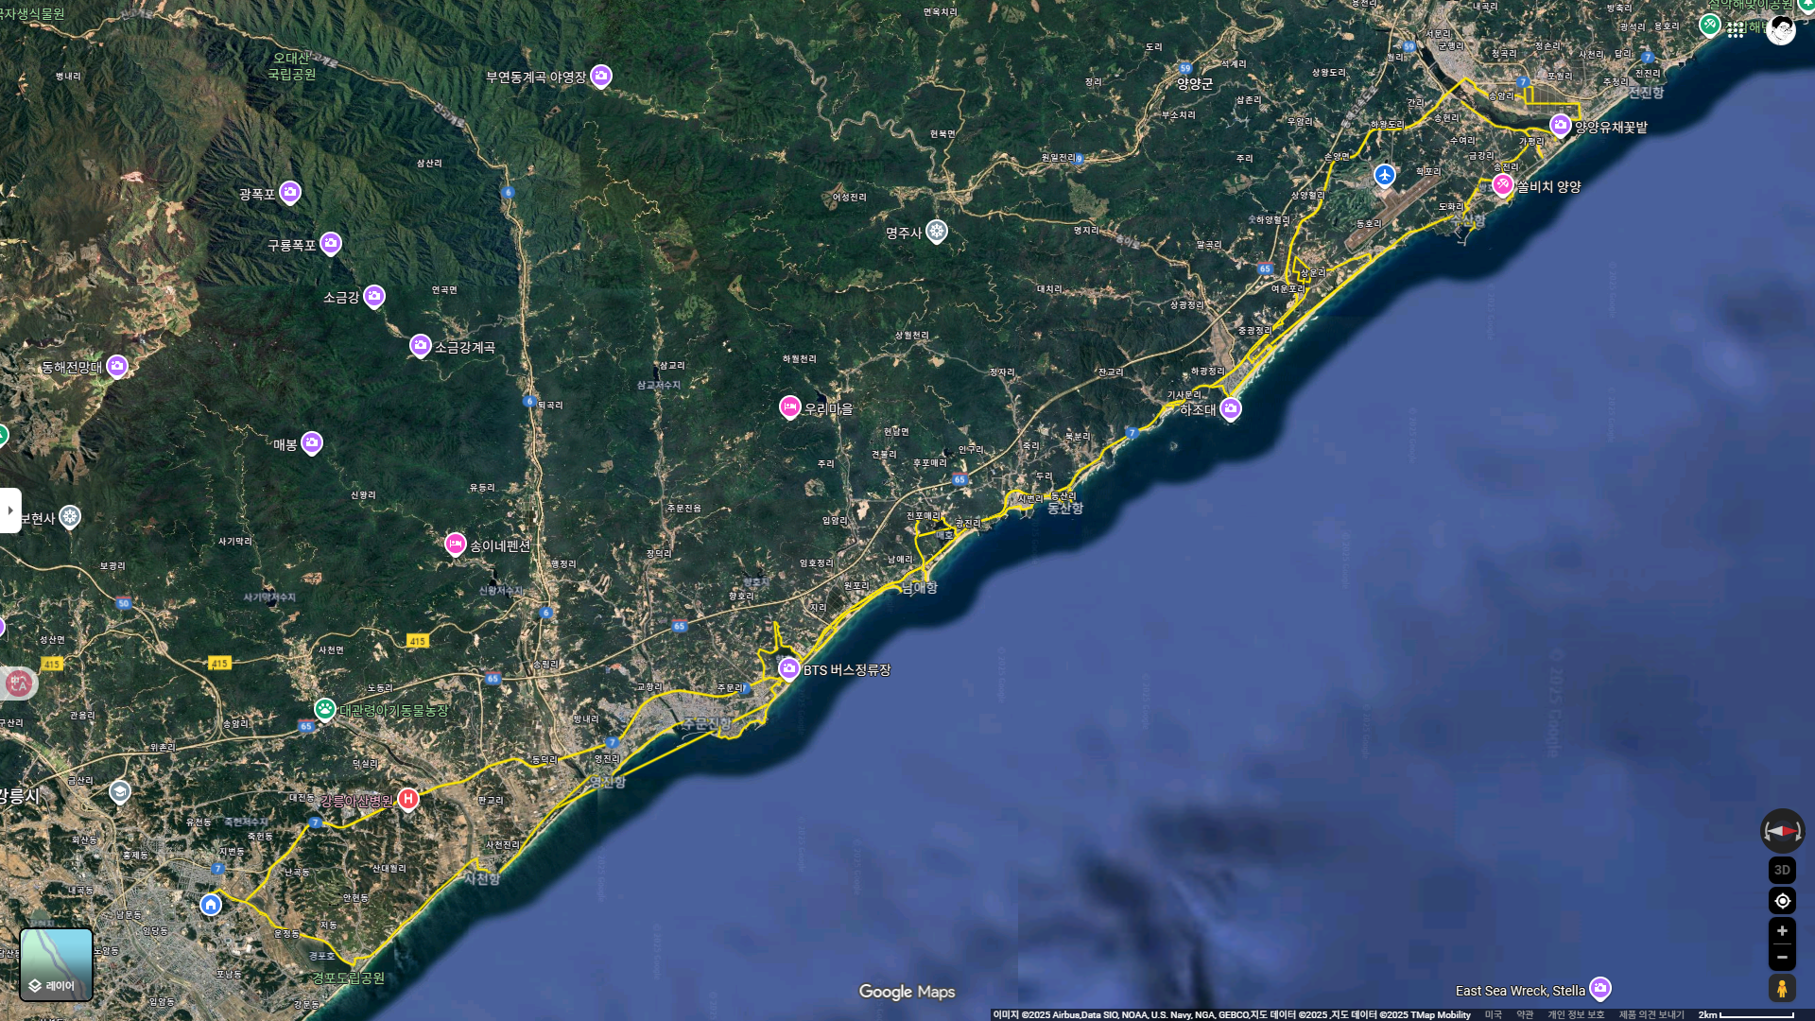The height and width of the screenshot is (1021, 1815).
Task: Select the blue home marker
Action: (x=211, y=905)
